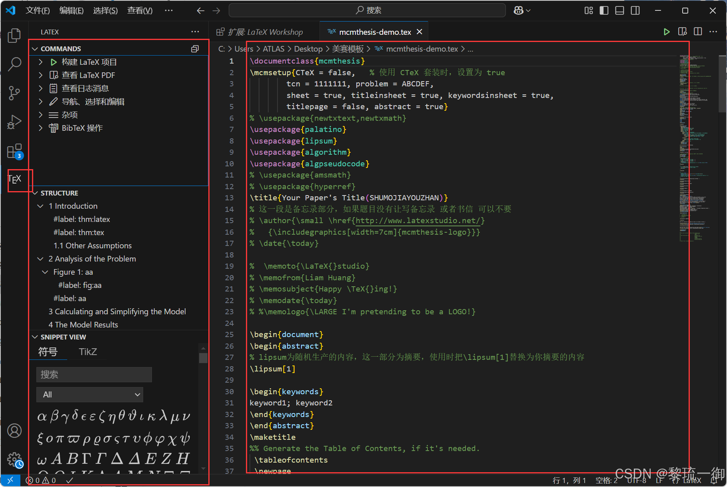The height and width of the screenshot is (487, 727).
Task: Open the Copilot dropdown arrow in the title bar
Action: pos(528,10)
